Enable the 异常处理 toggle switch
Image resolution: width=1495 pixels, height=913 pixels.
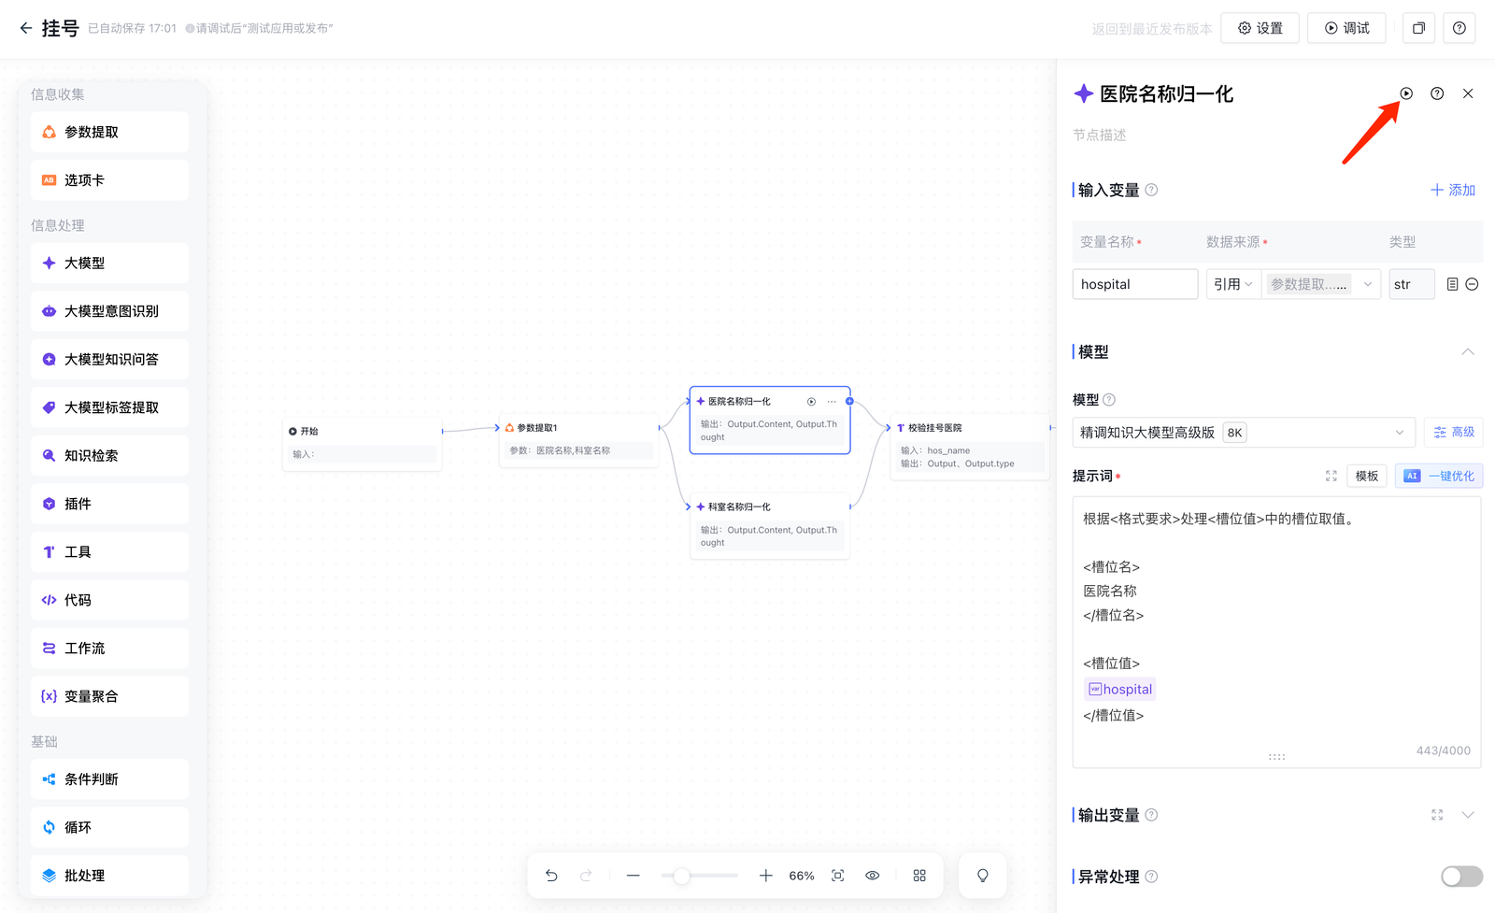(1461, 877)
